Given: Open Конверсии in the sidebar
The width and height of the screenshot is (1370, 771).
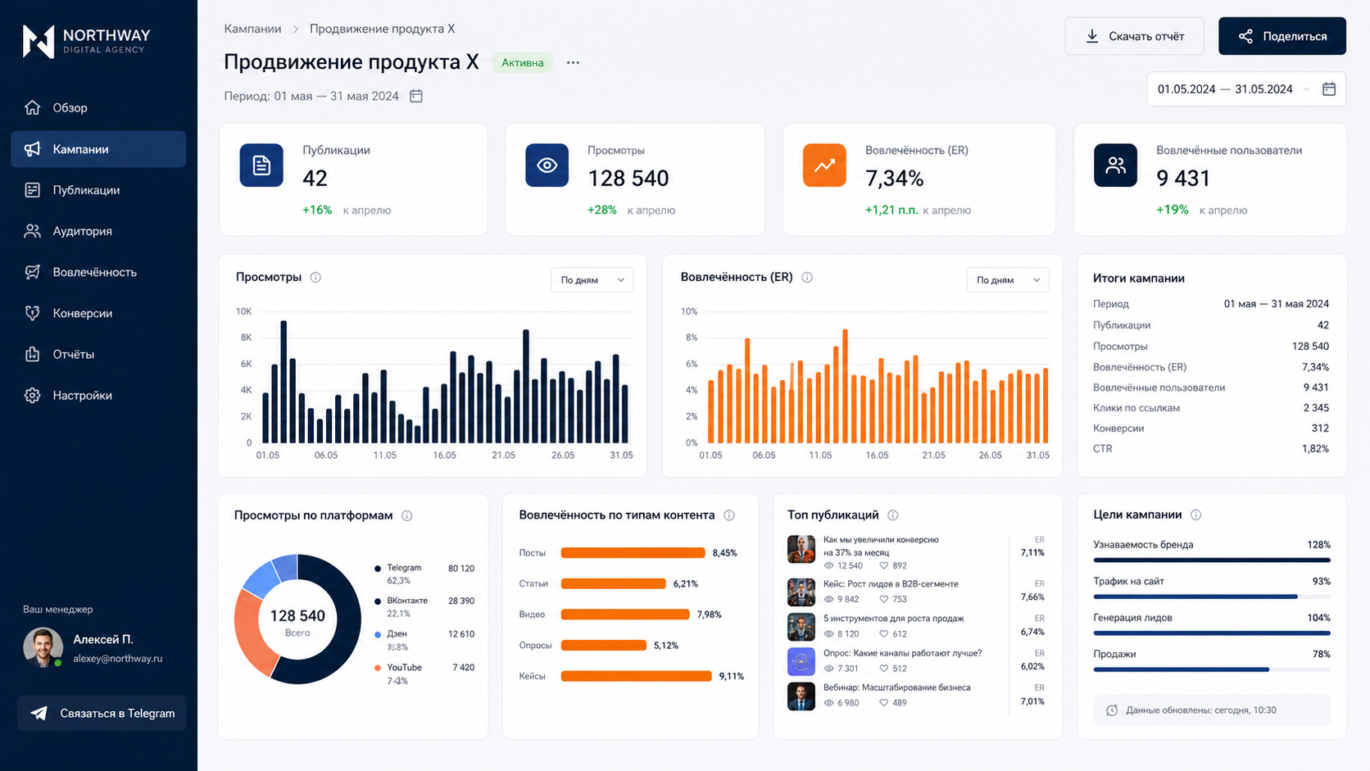Looking at the screenshot, I should click(98, 313).
